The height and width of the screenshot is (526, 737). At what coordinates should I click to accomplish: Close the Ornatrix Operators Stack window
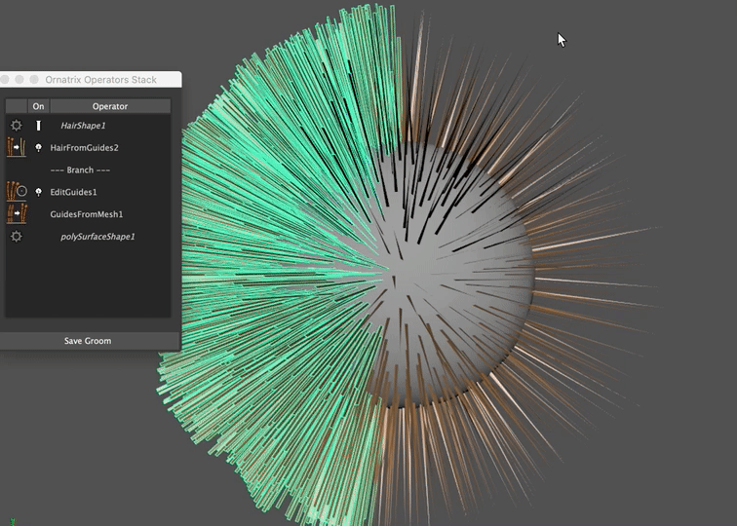point(4,79)
